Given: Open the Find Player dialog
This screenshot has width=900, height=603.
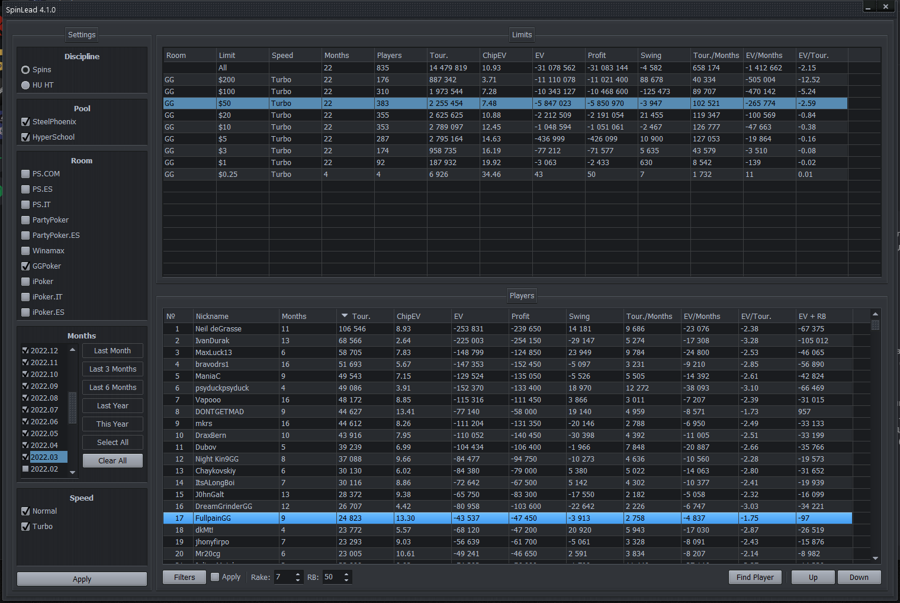Looking at the screenshot, I should pos(755,578).
